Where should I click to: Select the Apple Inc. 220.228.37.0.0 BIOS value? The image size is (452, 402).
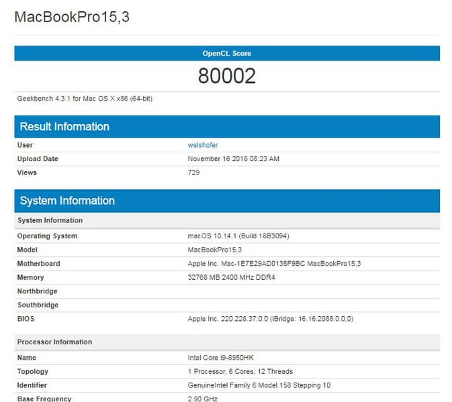(x=271, y=319)
